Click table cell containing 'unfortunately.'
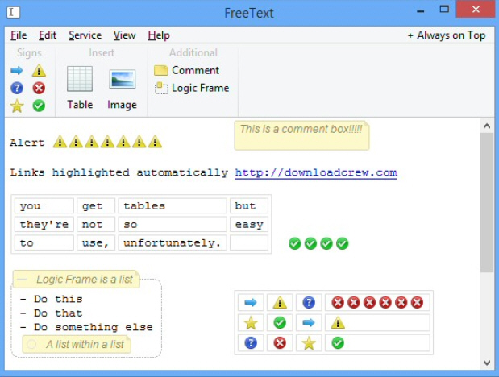499x377 pixels. click(173, 243)
